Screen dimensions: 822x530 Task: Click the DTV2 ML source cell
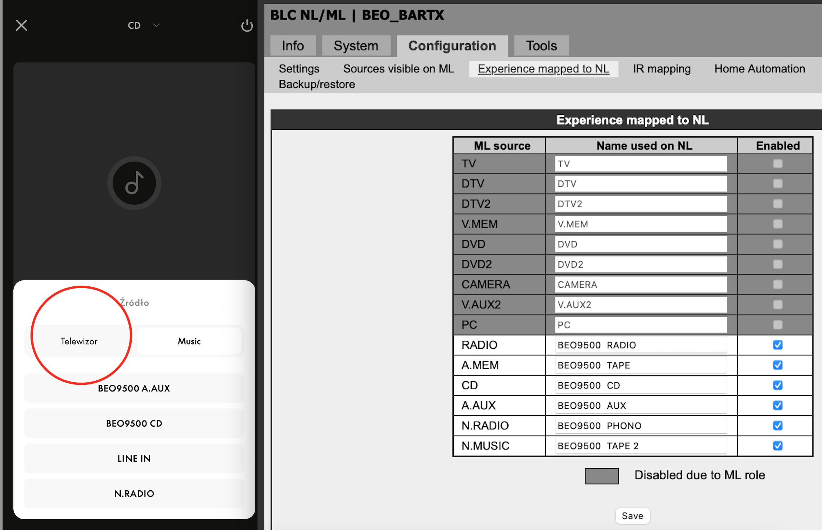(499, 204)
